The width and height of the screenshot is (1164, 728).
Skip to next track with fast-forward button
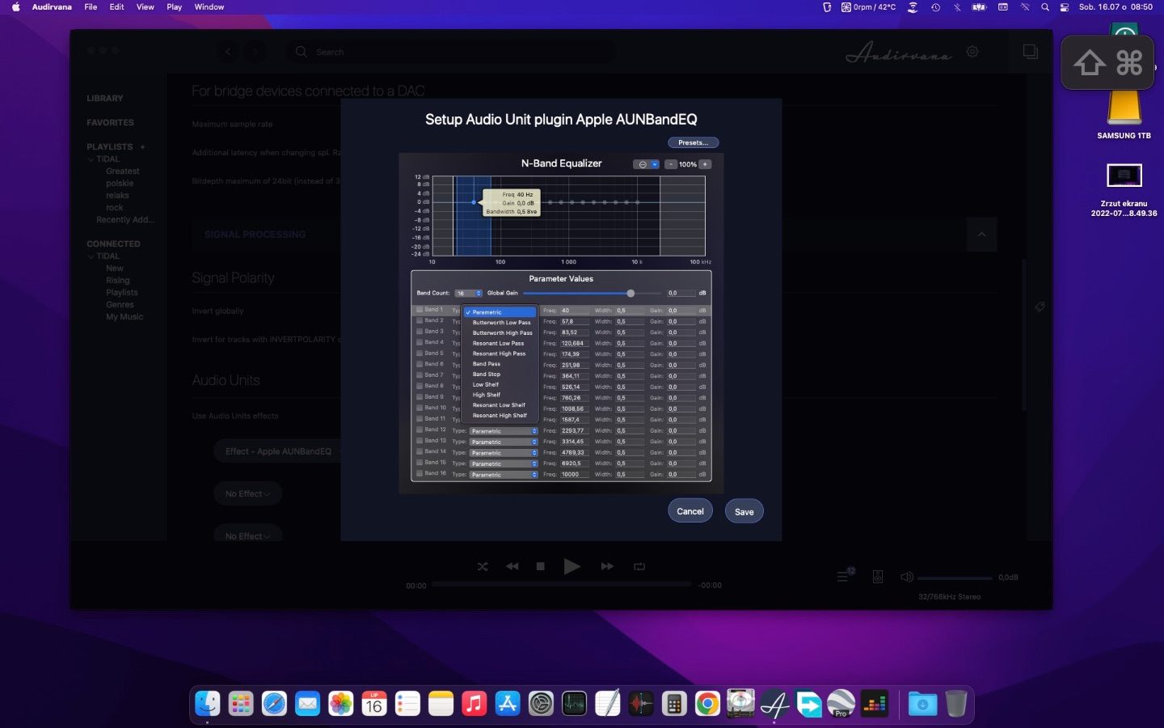coord(607,567)
